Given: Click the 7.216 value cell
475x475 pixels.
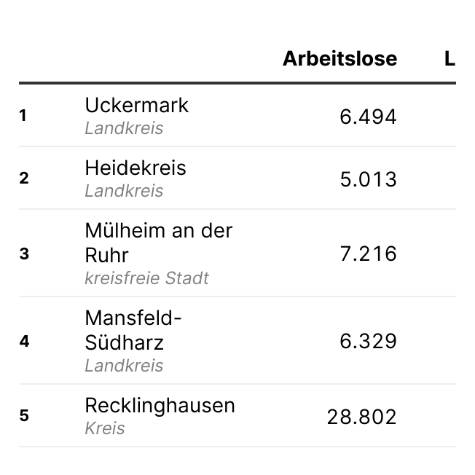Looking at the screenshot, I should coord(368,254).
